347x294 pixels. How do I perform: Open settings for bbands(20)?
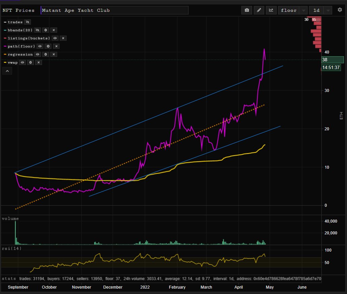(46, 30)
